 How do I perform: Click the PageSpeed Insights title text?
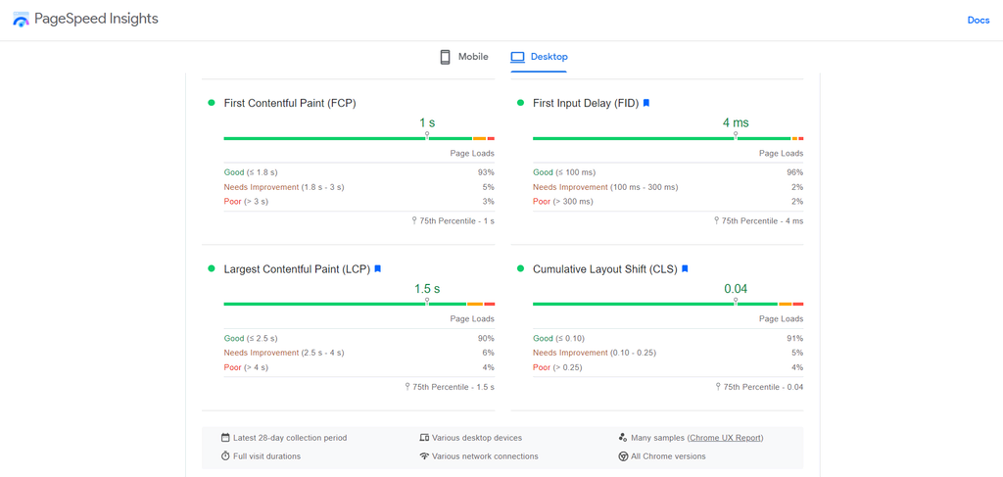coord(96,20)
